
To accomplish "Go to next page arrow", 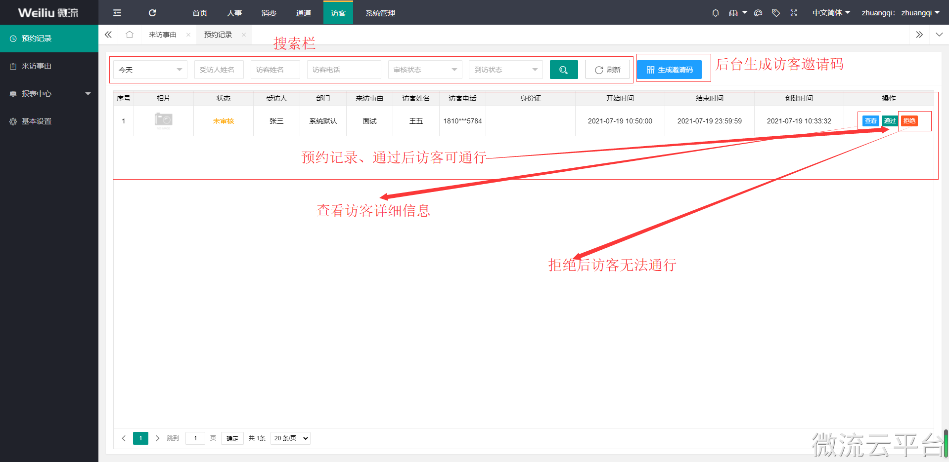I will [157, 438].
